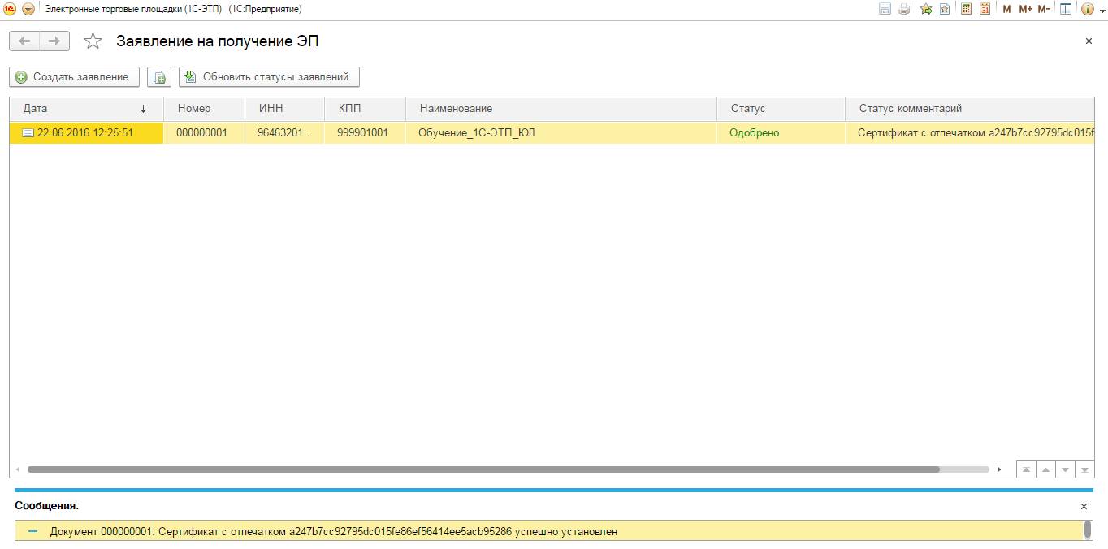Select date cell 22.06.2016 12:25:51
The image size is (1108, 549).
tap(86, 132)
